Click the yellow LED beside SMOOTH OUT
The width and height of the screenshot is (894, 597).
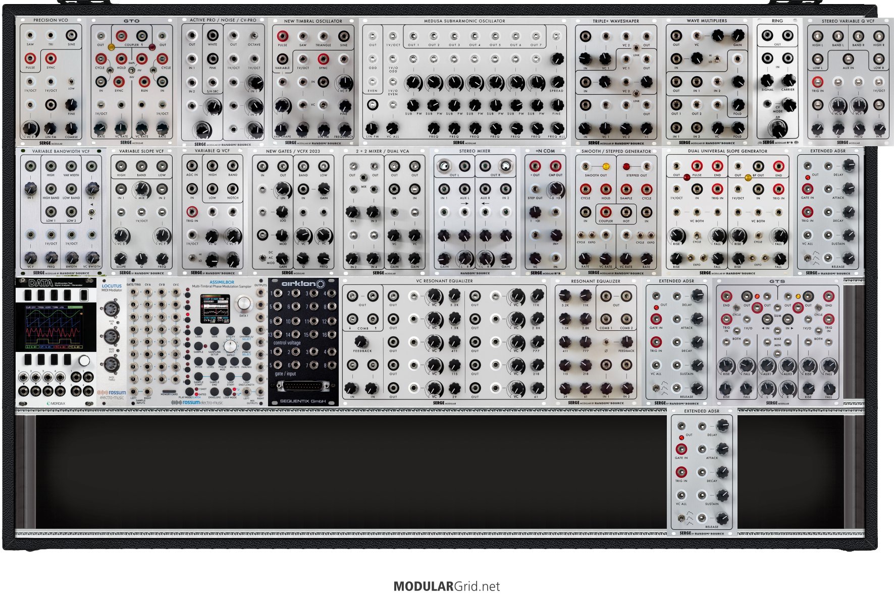(606, 166)
